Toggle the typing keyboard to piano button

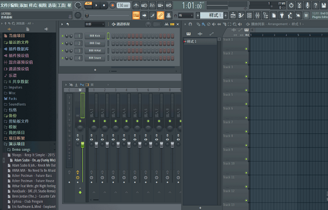[136, 15]
